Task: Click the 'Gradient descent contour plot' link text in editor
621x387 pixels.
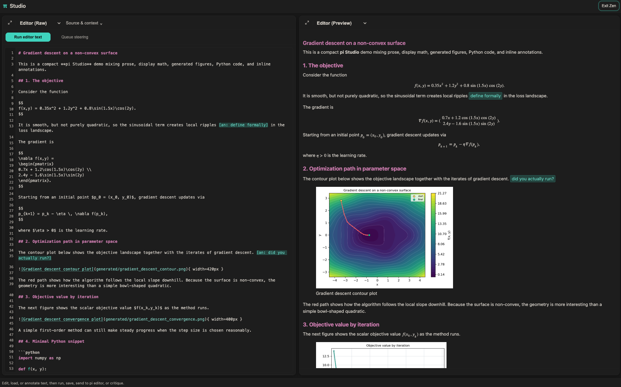Action: click(57, 269)
